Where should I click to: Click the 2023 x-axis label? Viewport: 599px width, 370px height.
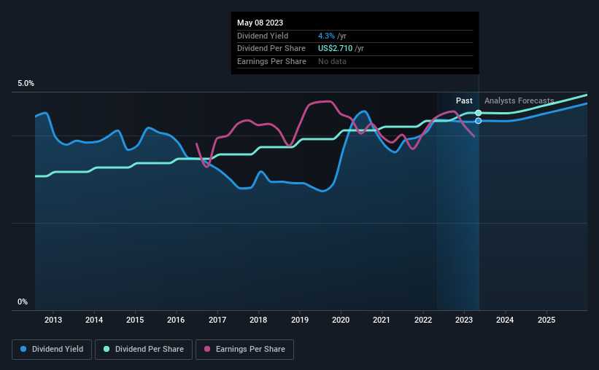(x=464, y=320)
